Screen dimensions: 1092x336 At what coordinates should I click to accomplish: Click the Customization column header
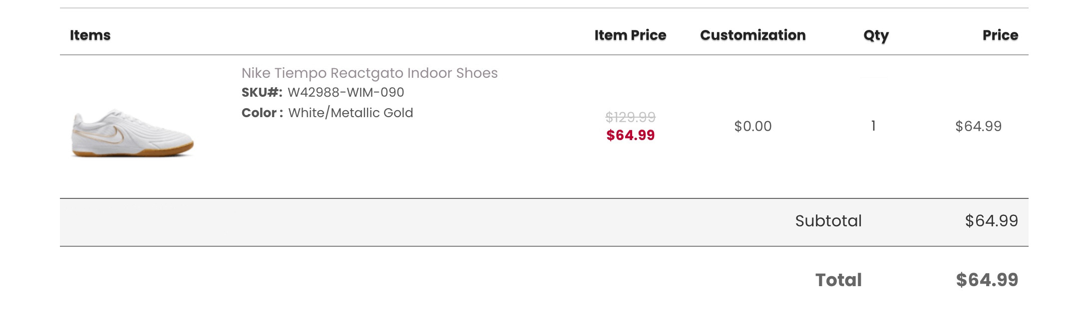(x=752, y=35)
